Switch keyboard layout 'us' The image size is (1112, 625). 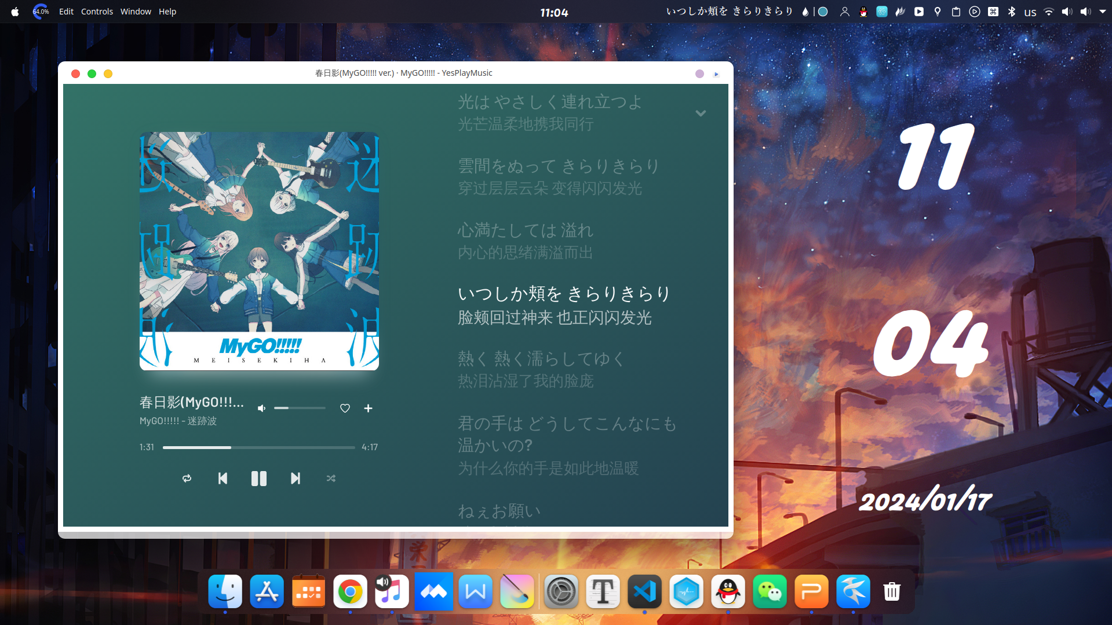pyautogui.click(x=1030, y=12)
